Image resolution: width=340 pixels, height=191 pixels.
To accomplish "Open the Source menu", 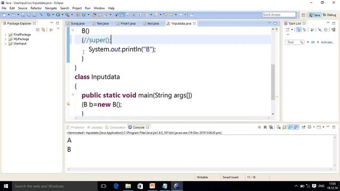I will coord(22,8).
